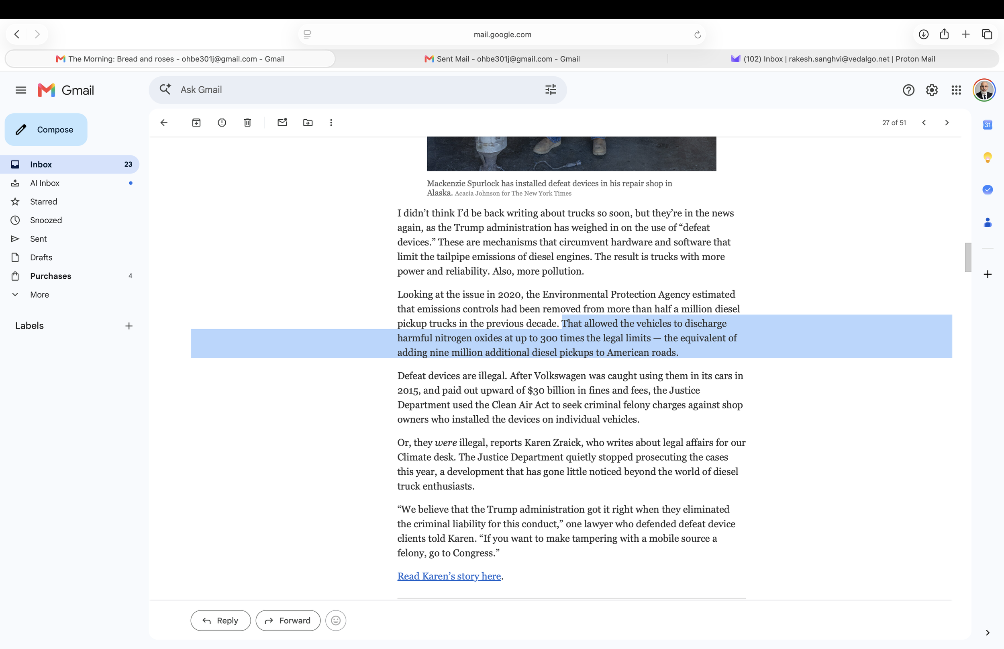This screenshot has height=649, width=1004.
Task: Click the 27 of 51 counter
Action: point(894,122)
